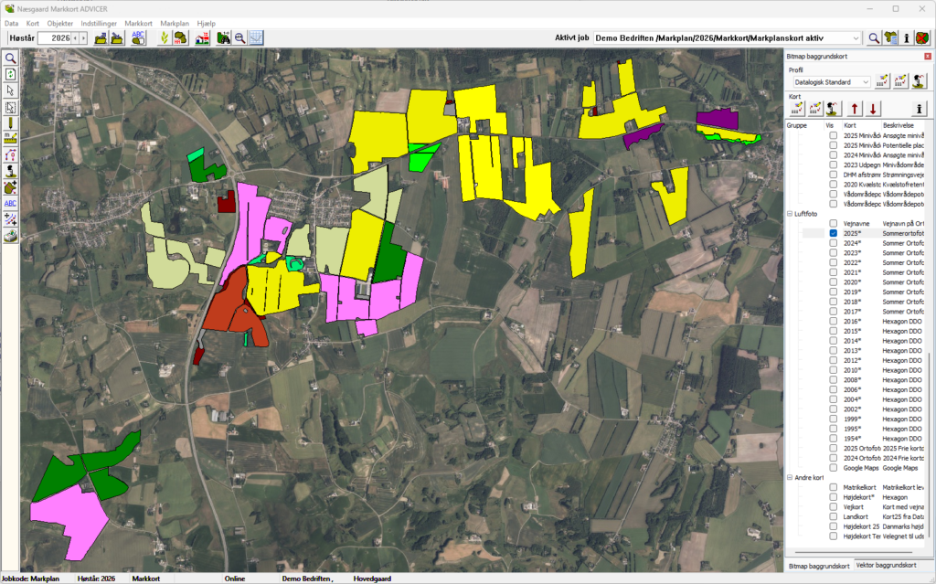Close the Bitmap baggrundskort panel
Image resolution: width=936 pixels, height=584 pixels.
[x=927, y=57]
